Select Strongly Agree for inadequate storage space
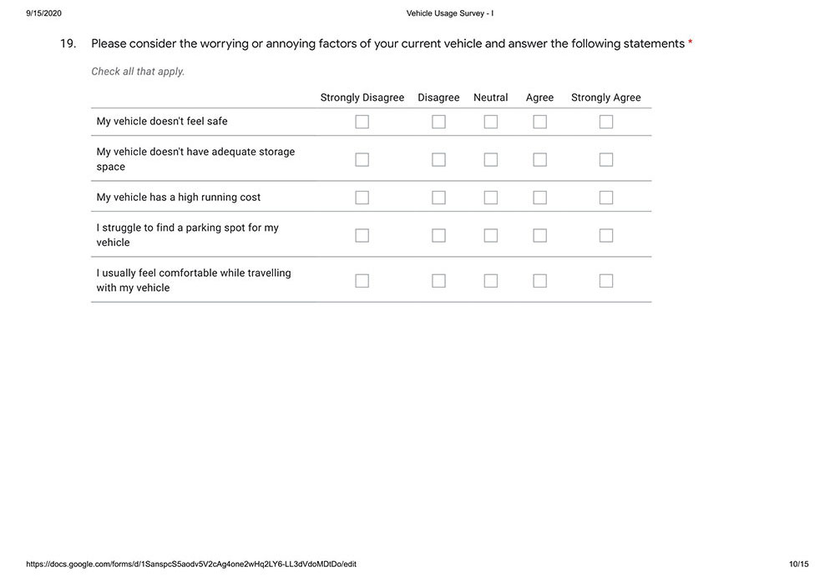 pyautogui.click(x=605, y=159)
